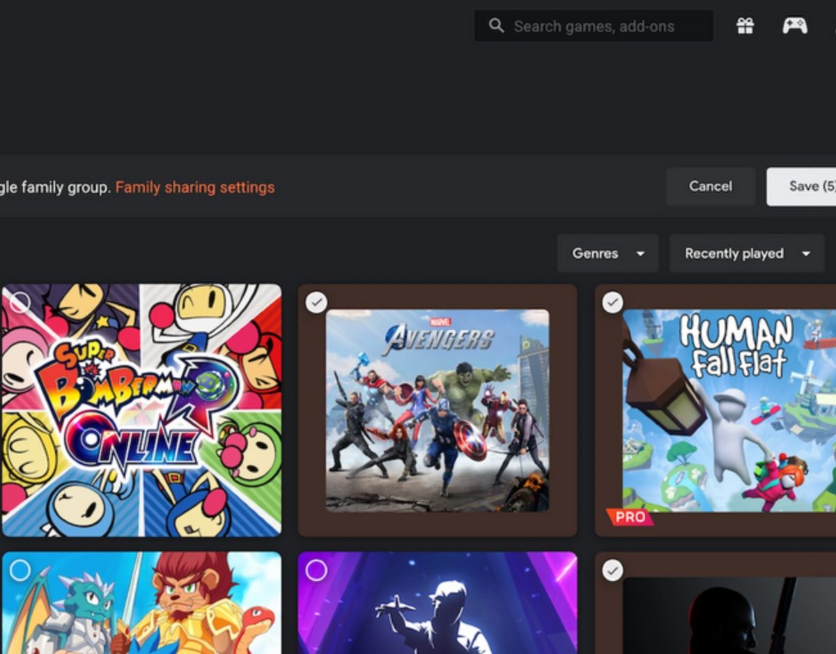Select Super Bomberman R Online checkbox
Image resolution: width=836 pixels, height=654 pixels.
pyautogui.click(x=20, y=302)
